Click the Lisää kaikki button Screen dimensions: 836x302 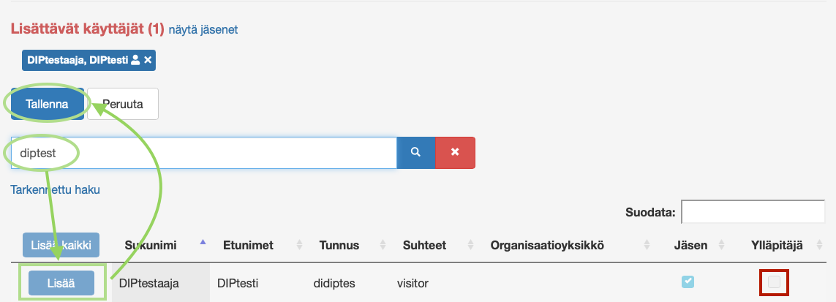(61, 246)
